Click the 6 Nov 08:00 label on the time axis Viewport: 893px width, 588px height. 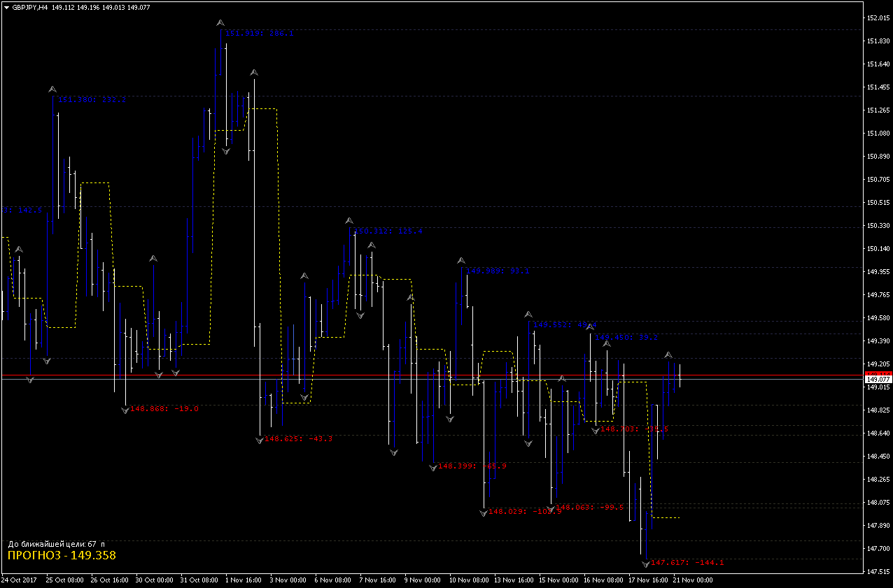coord(332,580)
